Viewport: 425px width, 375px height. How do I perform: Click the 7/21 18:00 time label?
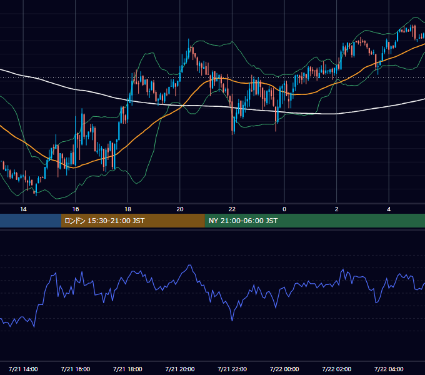tap(127, 369)
